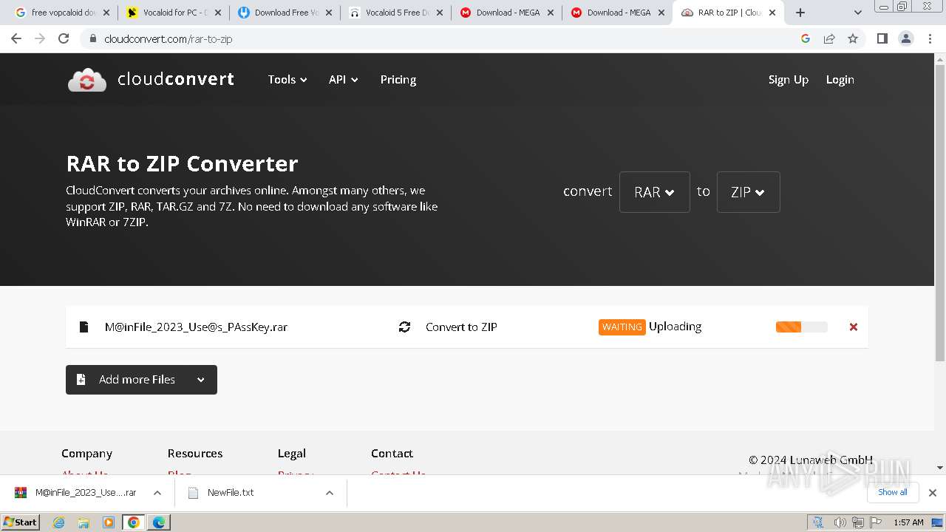This screenshot has height=532, width=946.
Task: Switch to the Vocaloid for PC tab
Action: (x=174, y=13)
